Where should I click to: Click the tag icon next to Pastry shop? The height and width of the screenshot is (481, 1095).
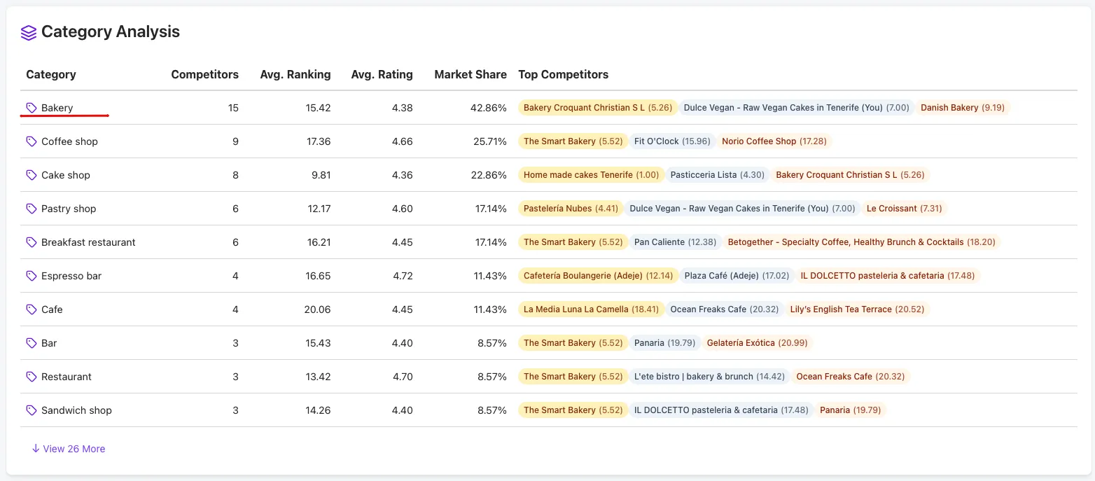32,209
